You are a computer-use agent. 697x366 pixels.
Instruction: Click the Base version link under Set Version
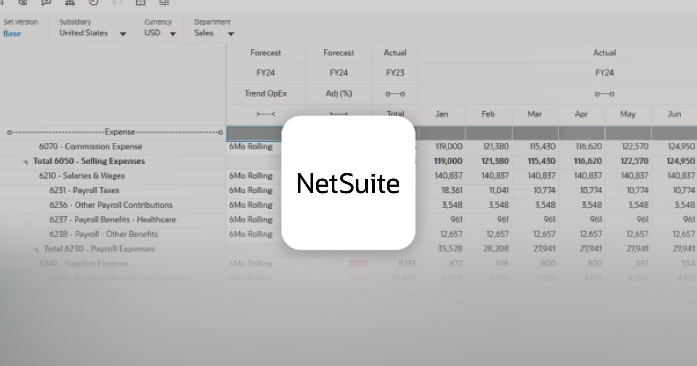[x=12, y=33]
